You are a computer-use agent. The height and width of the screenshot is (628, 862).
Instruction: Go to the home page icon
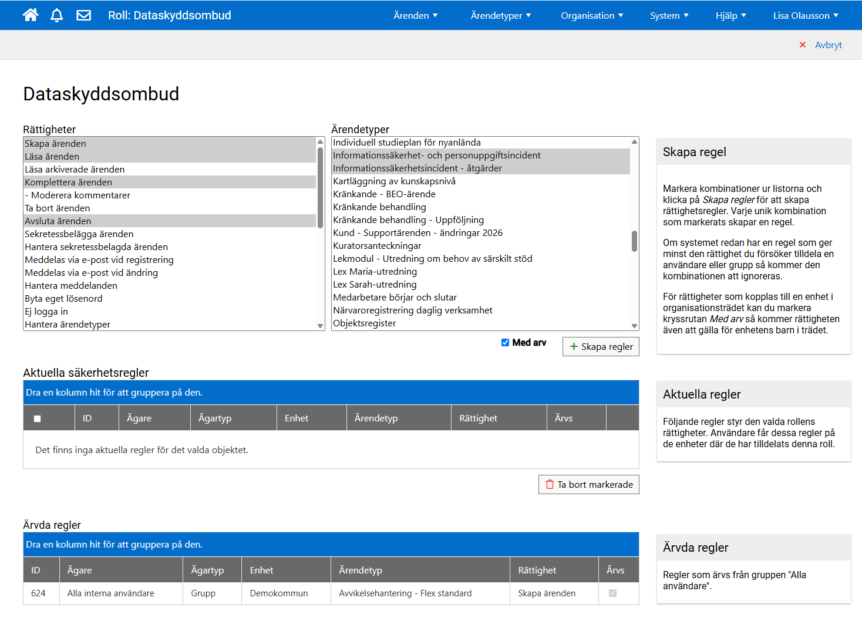(31, 15)
